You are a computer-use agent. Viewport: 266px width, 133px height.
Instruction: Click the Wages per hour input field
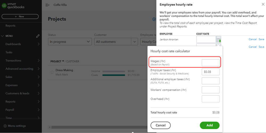click(211, 63)
